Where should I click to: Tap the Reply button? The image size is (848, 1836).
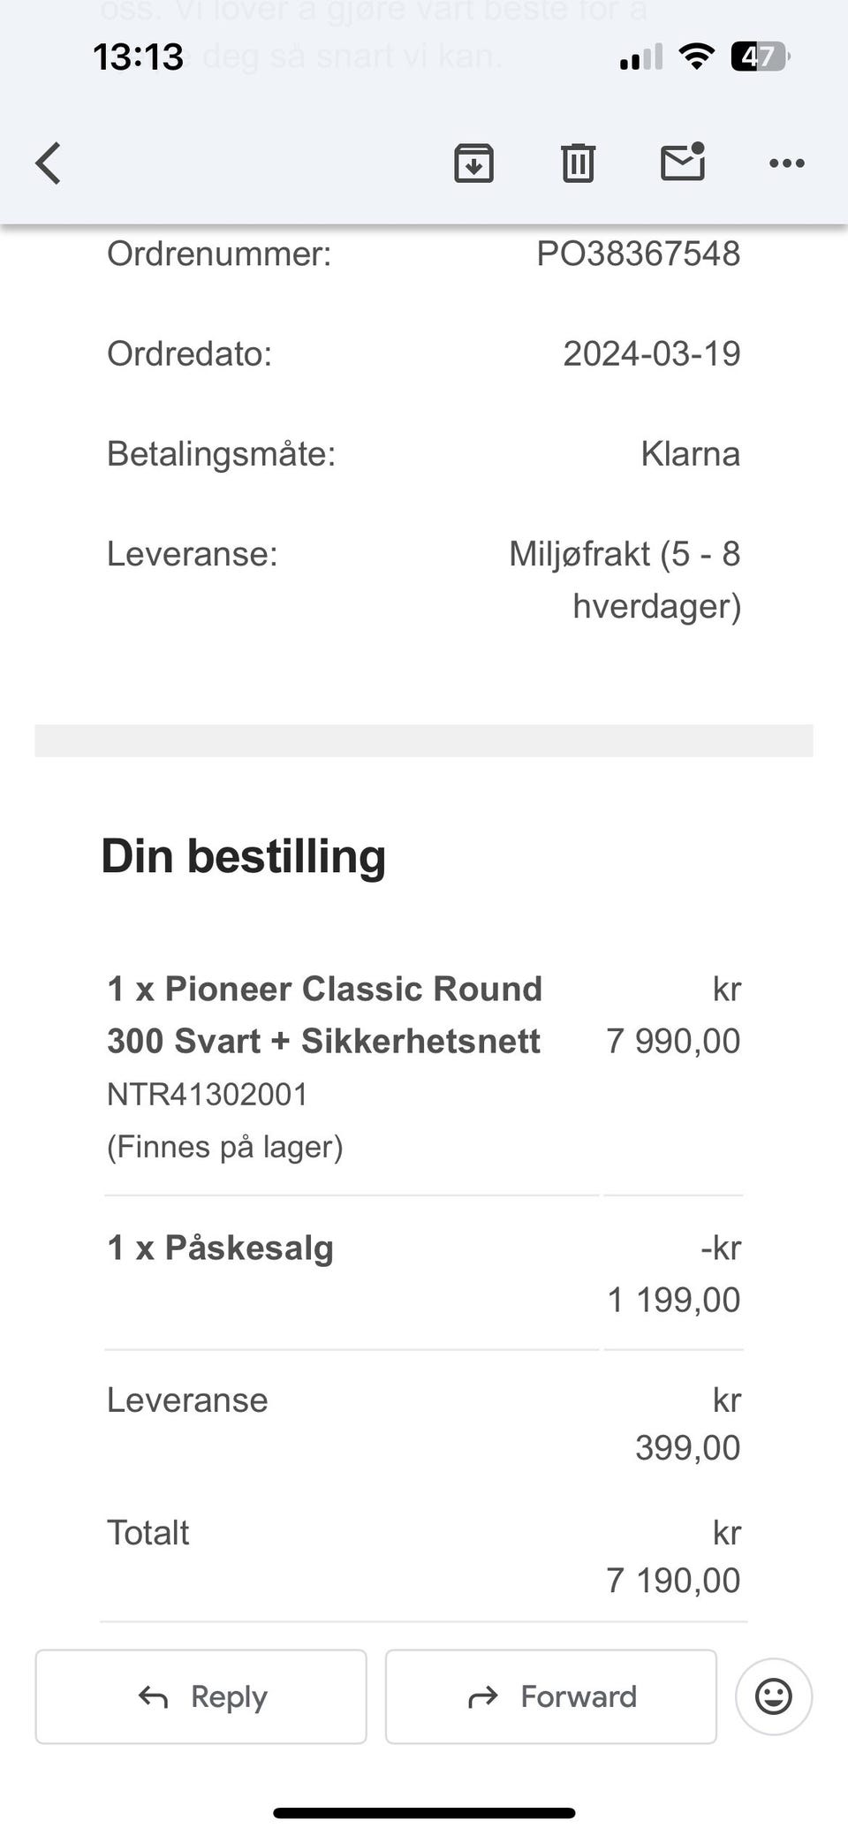(x=201, y=1696)
